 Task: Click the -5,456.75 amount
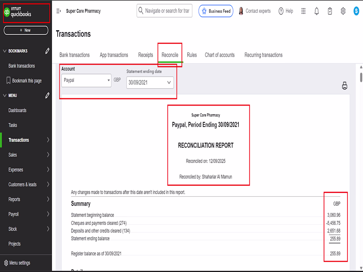[333, 223]
